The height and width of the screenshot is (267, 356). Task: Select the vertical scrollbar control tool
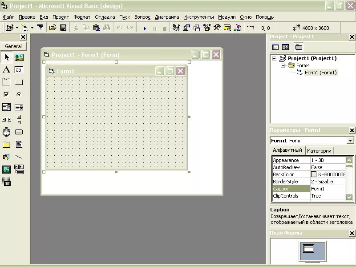pos(19,119)
